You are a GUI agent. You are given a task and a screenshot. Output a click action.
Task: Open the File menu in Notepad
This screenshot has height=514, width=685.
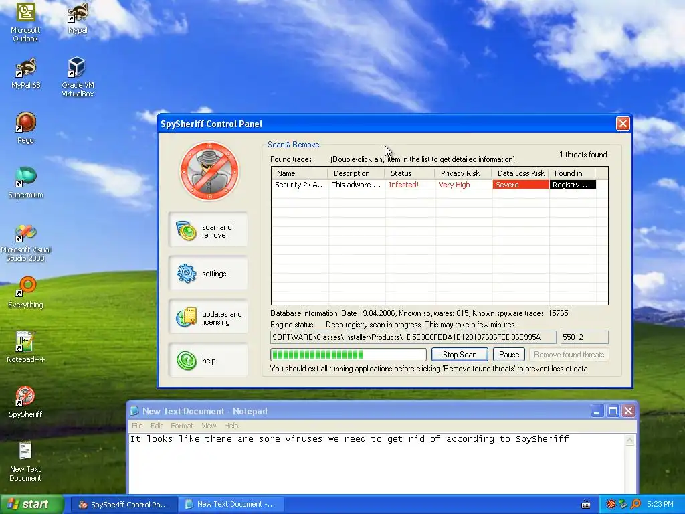137,425
